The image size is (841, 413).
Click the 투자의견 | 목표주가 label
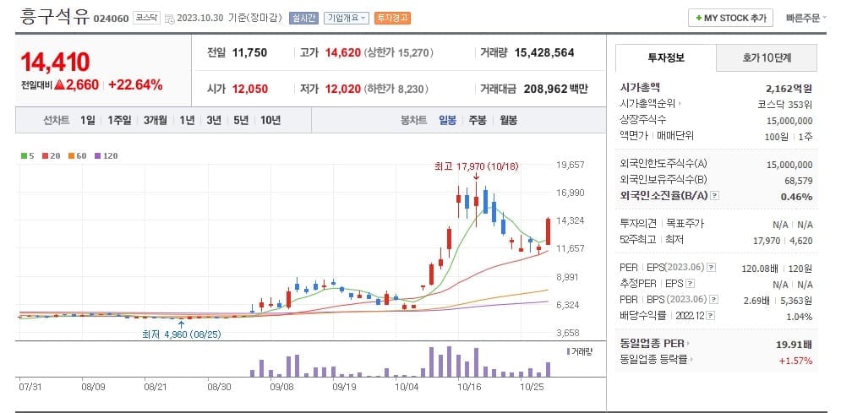662,224
